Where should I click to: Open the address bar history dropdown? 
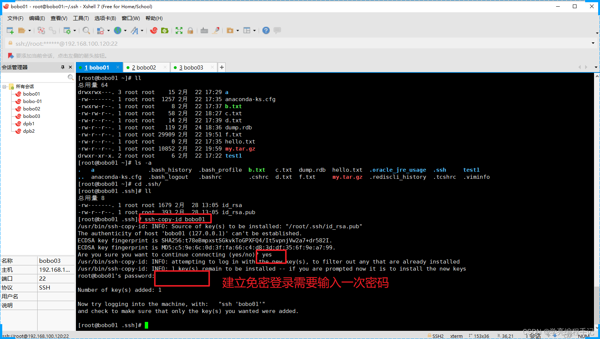593,43
